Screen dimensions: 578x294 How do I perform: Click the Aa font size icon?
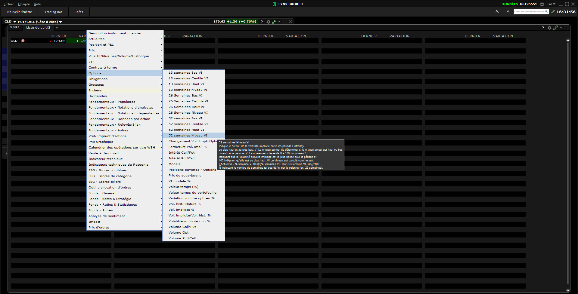tap(498, 12)
